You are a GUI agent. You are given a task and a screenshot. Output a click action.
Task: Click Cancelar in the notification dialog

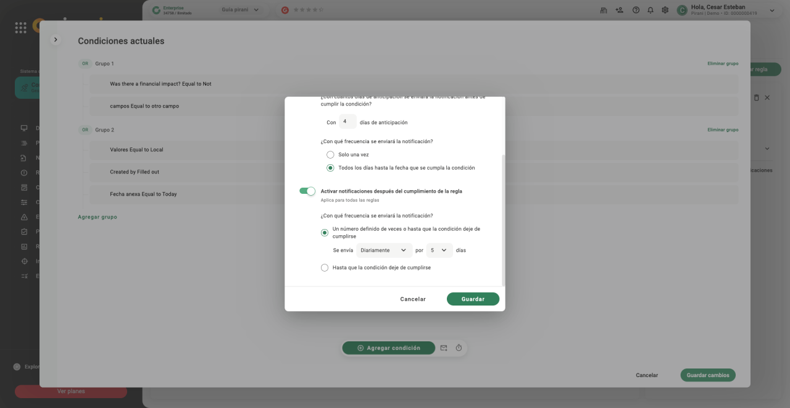[413, 299]
